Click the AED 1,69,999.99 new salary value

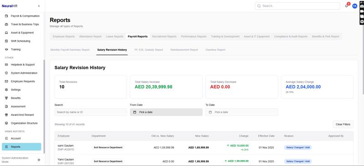[198, 147]
